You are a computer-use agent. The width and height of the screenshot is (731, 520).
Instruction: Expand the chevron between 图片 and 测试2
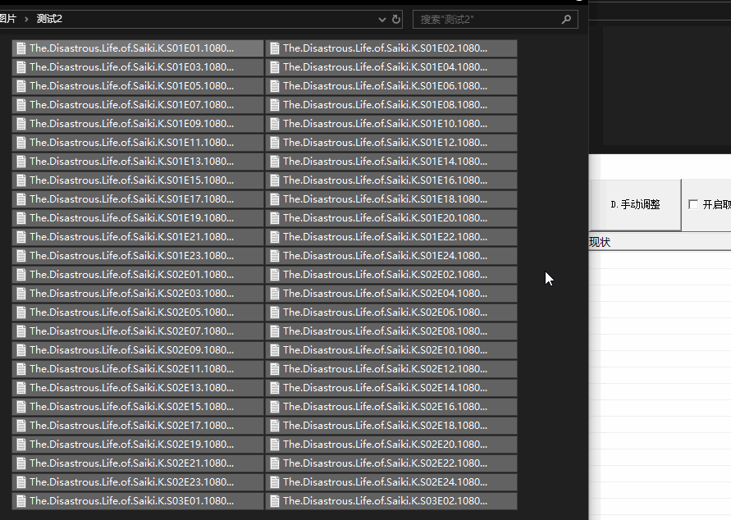26,19
